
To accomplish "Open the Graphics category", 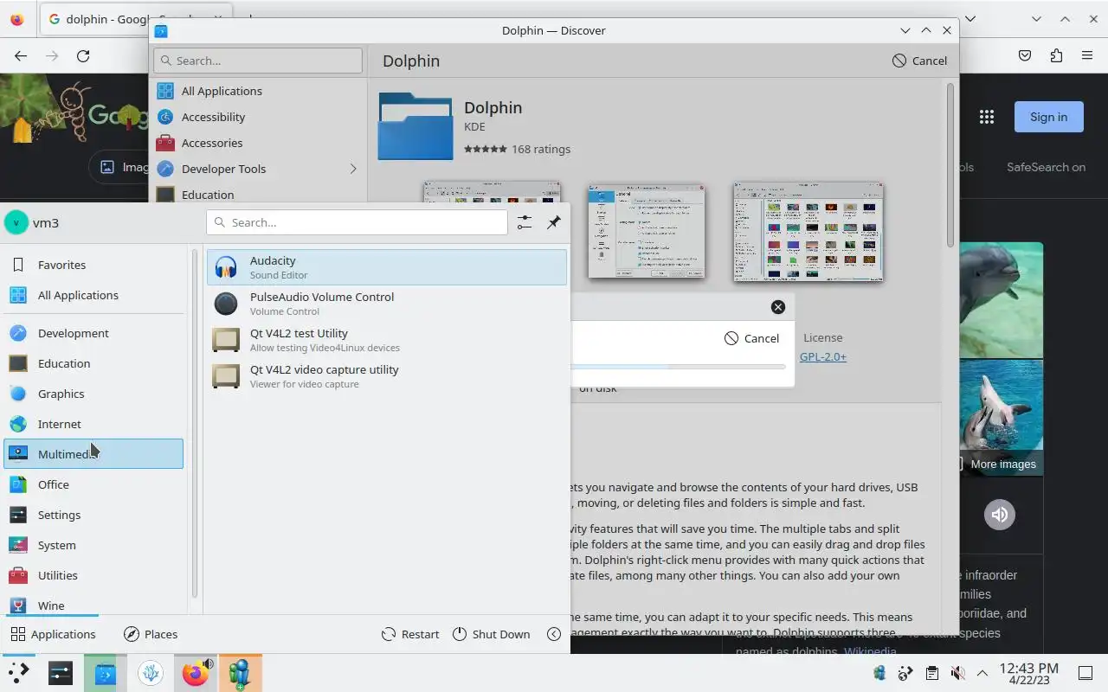I will (93, 394).
